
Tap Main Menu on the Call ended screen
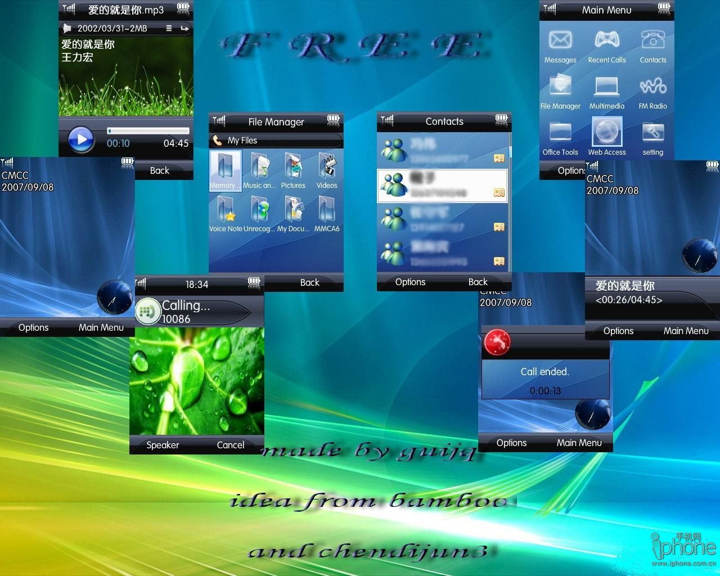click(x=579, y=443)
